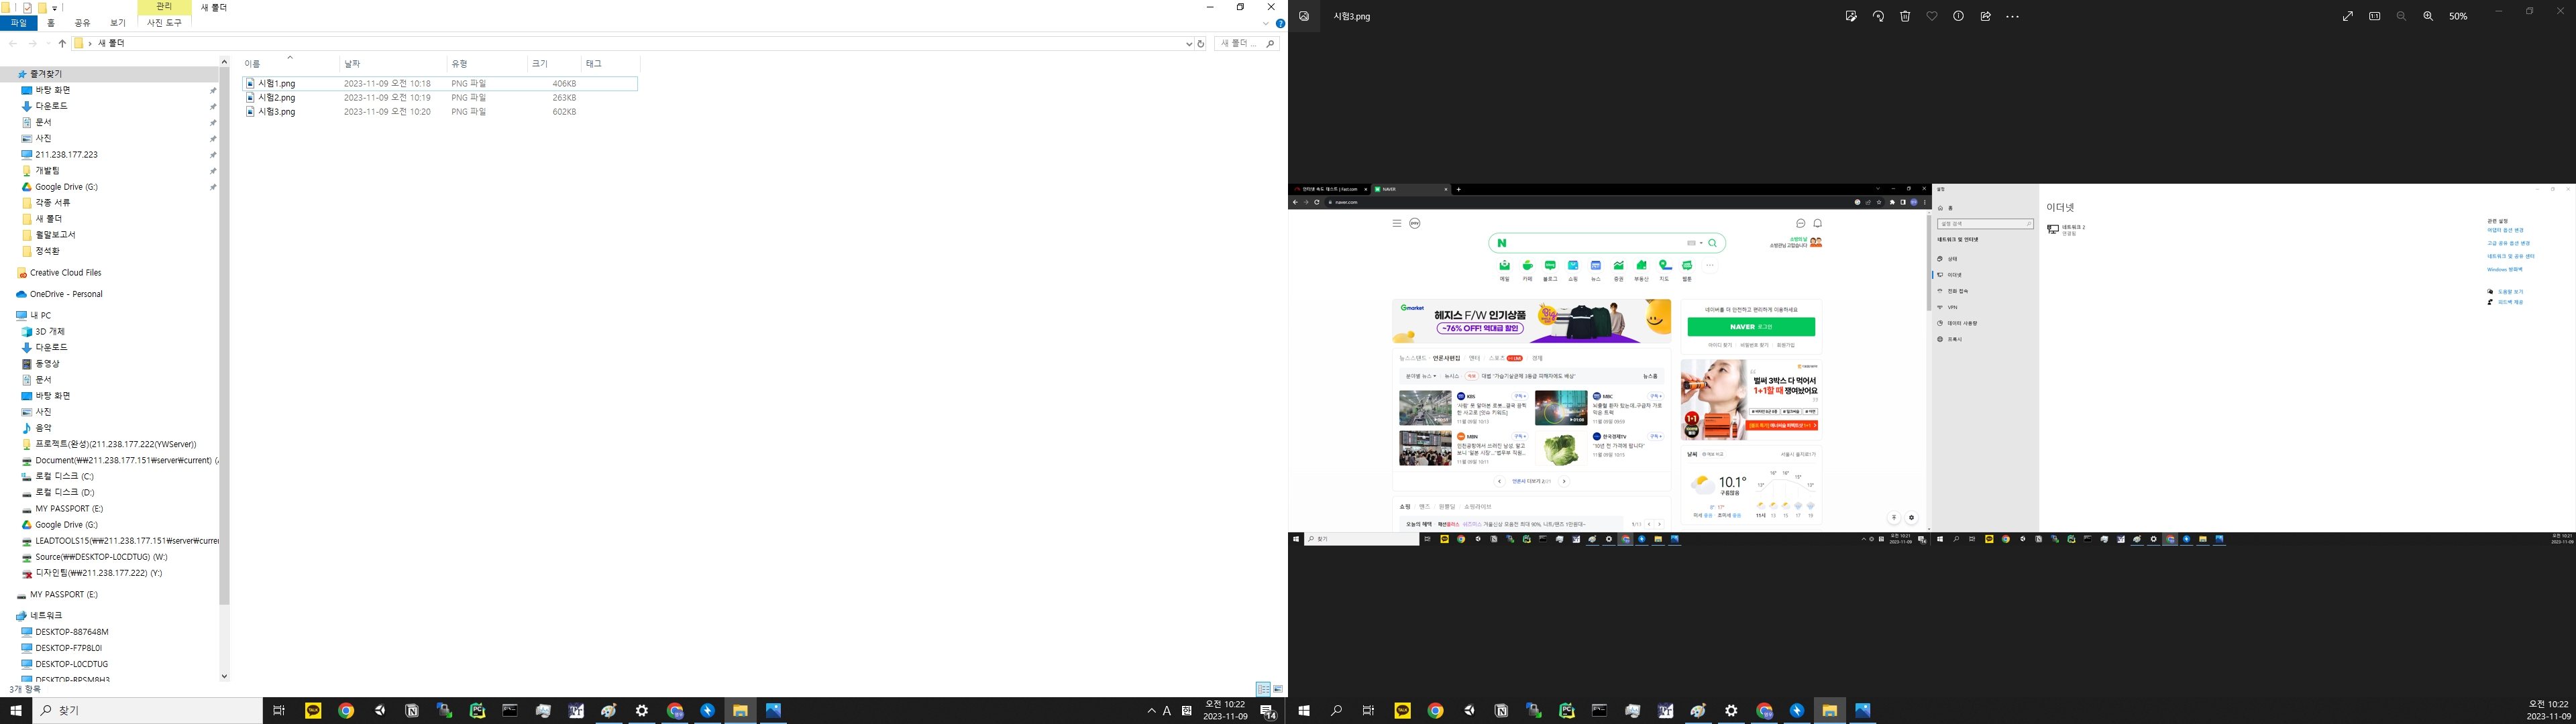Switch to large icons view in Explorer
Image resolution: width=2576 pixels, height=724 pixels.
[1278, 689]
